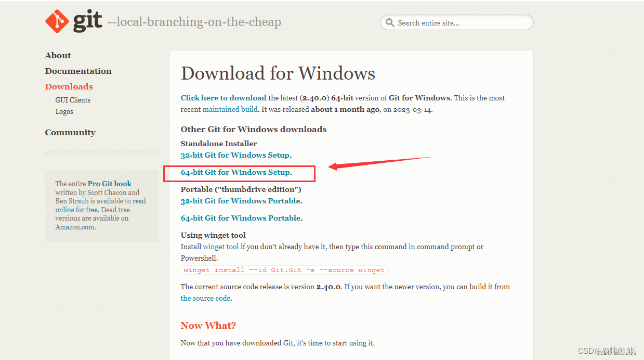Click the Download for Windows heading

click(278, 73)
